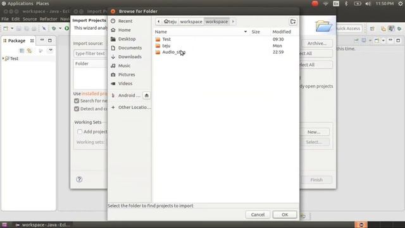
Task: Open the Eclipse Refactor menu
Action: (x=48, y=19)
